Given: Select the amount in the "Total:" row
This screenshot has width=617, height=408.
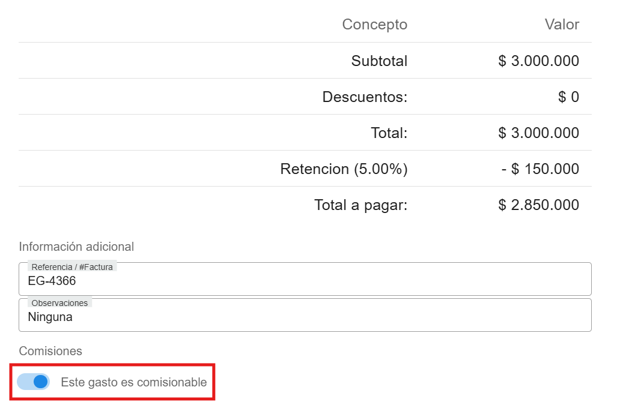Looking at the screenshot, I should click(x=538, y=133).
